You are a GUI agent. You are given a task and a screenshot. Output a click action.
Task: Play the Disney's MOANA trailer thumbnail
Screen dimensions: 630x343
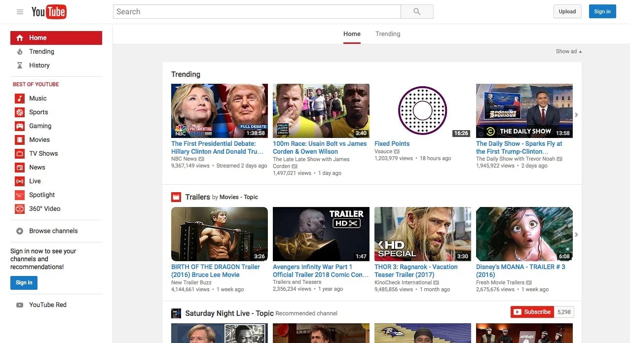point(524,234)
